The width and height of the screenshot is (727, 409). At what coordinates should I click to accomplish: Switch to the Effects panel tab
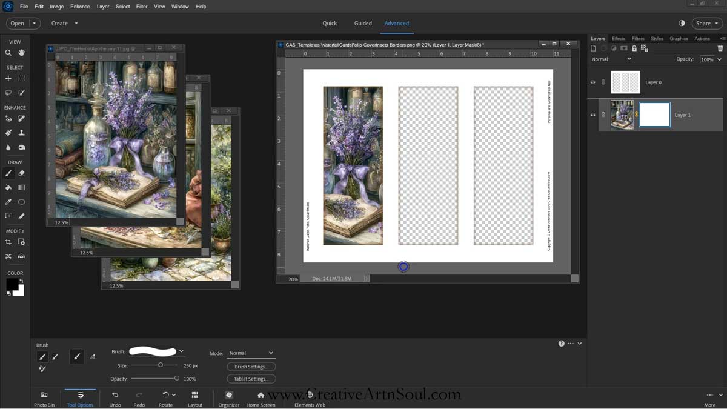(619, 38)
